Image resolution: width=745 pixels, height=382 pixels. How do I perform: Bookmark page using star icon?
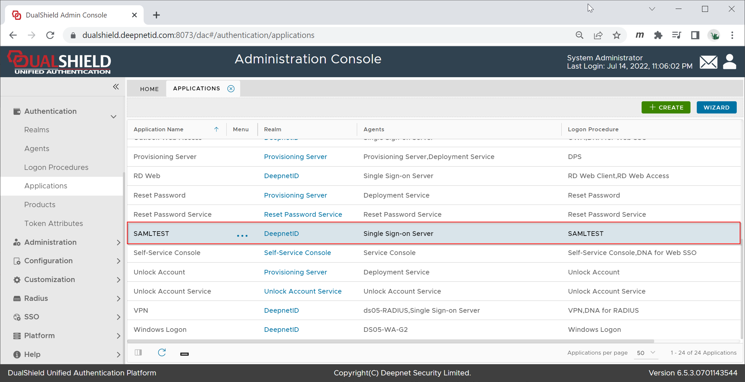pyautogui.click(x=616, y=35)
